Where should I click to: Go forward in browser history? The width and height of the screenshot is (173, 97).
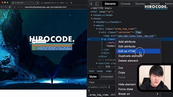point(6,7)
